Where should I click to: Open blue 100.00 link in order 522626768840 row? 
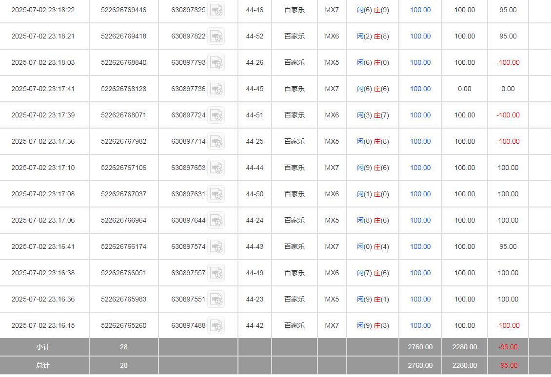click(420, 63)
